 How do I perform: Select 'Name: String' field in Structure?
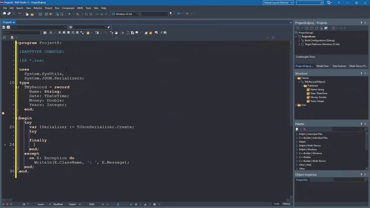(317, 90)
